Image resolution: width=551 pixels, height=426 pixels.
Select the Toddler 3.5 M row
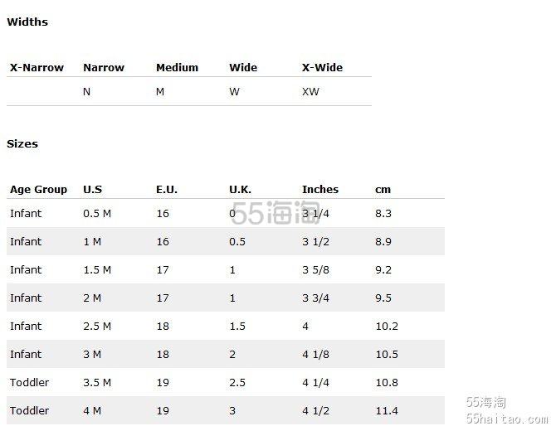click(x=226, y=382)
